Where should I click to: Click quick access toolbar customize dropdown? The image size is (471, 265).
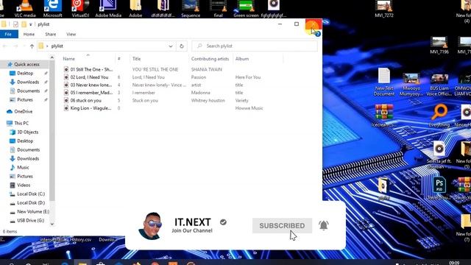click(31, 24)
